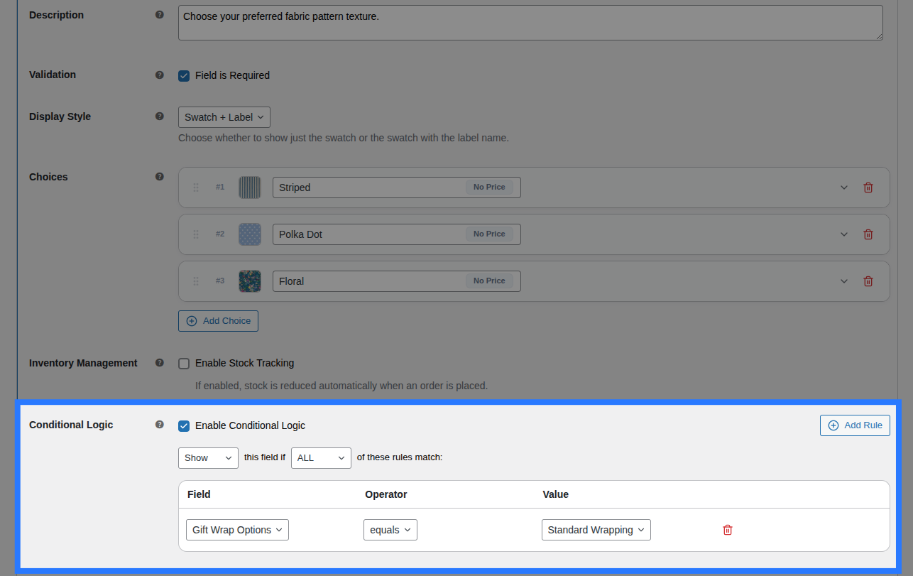Grab drag handle of Floral choice
Viewport: 913px width, 576px height.
[196, 281]
